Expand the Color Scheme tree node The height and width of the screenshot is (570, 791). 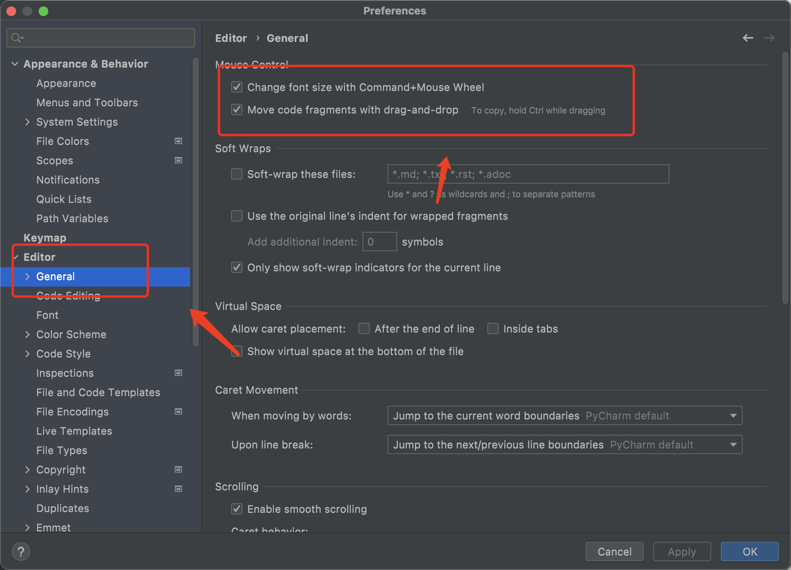[x=27, y=334]
